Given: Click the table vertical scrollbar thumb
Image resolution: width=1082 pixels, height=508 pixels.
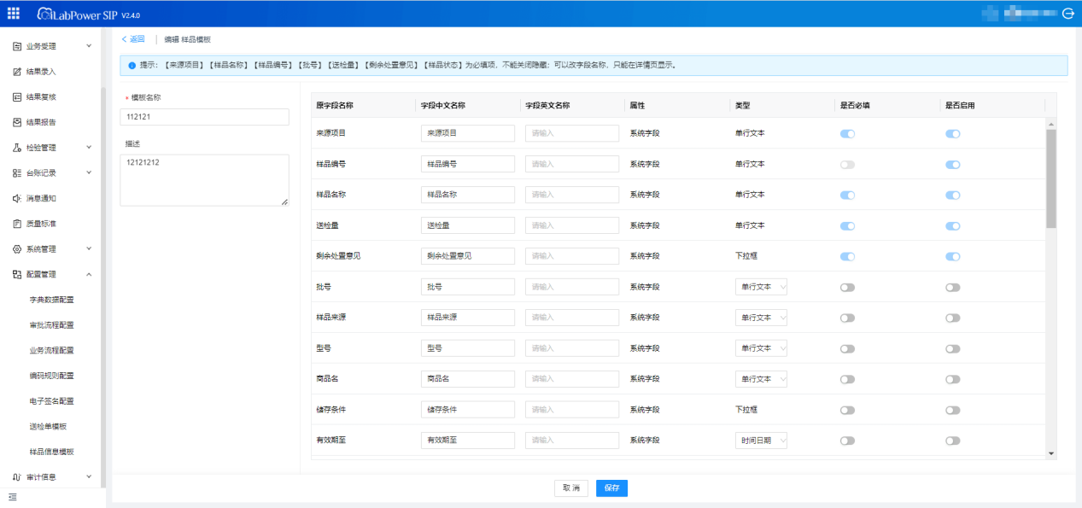Looking at the screenshot, I should 1051,178.
